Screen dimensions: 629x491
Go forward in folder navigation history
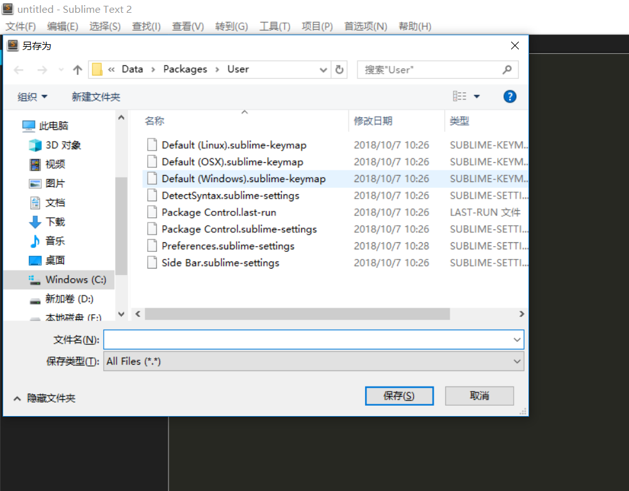coord(42,70)
